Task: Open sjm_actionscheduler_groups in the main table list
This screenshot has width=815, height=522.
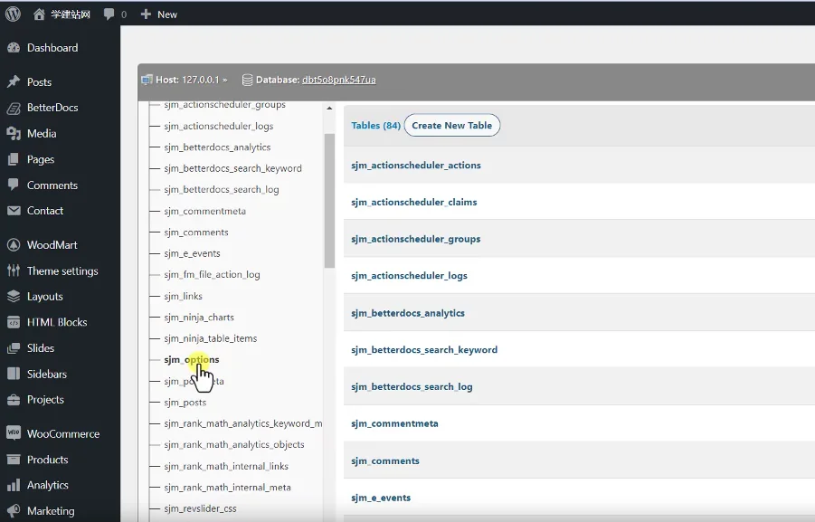Action: click(x=416, y=239)
